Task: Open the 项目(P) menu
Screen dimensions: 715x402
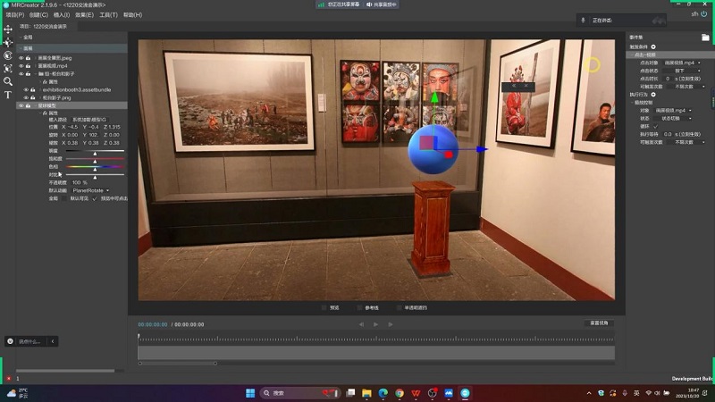Action: pyautogui.click(x=14, y=15)
